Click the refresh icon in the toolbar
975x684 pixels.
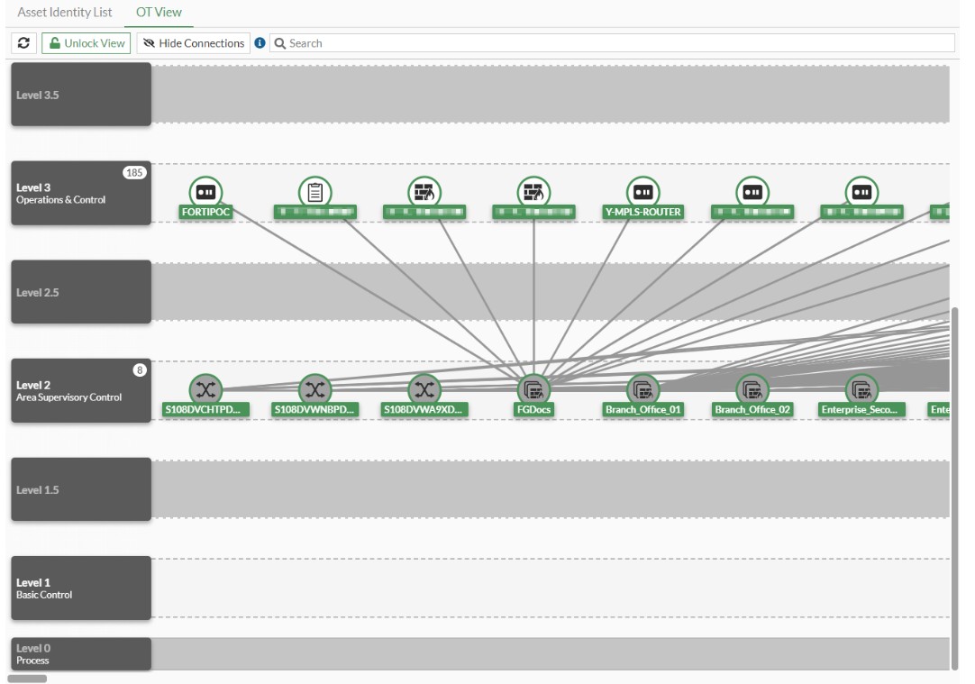click(23, 43)
